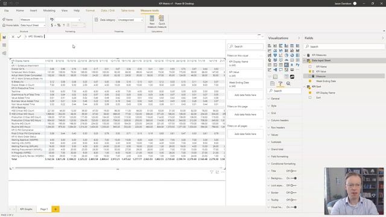The image size is (386, 217).
Task: Select the Line chart visual icon
Action: point(270,51)
